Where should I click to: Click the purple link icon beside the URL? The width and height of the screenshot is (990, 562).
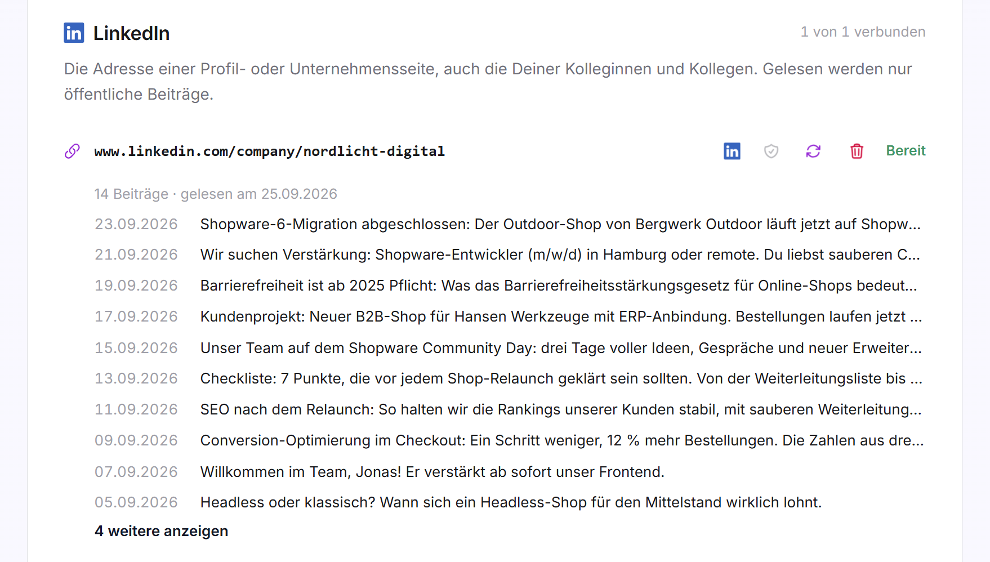pos(72,151)
